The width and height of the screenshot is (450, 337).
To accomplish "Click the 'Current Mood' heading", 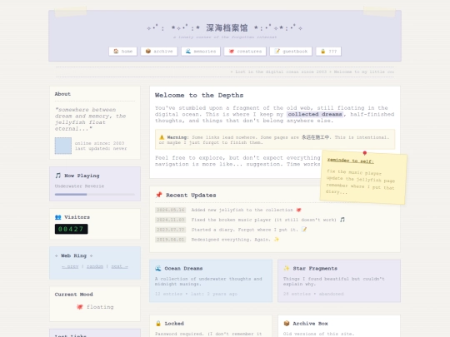I will point(74,295).
